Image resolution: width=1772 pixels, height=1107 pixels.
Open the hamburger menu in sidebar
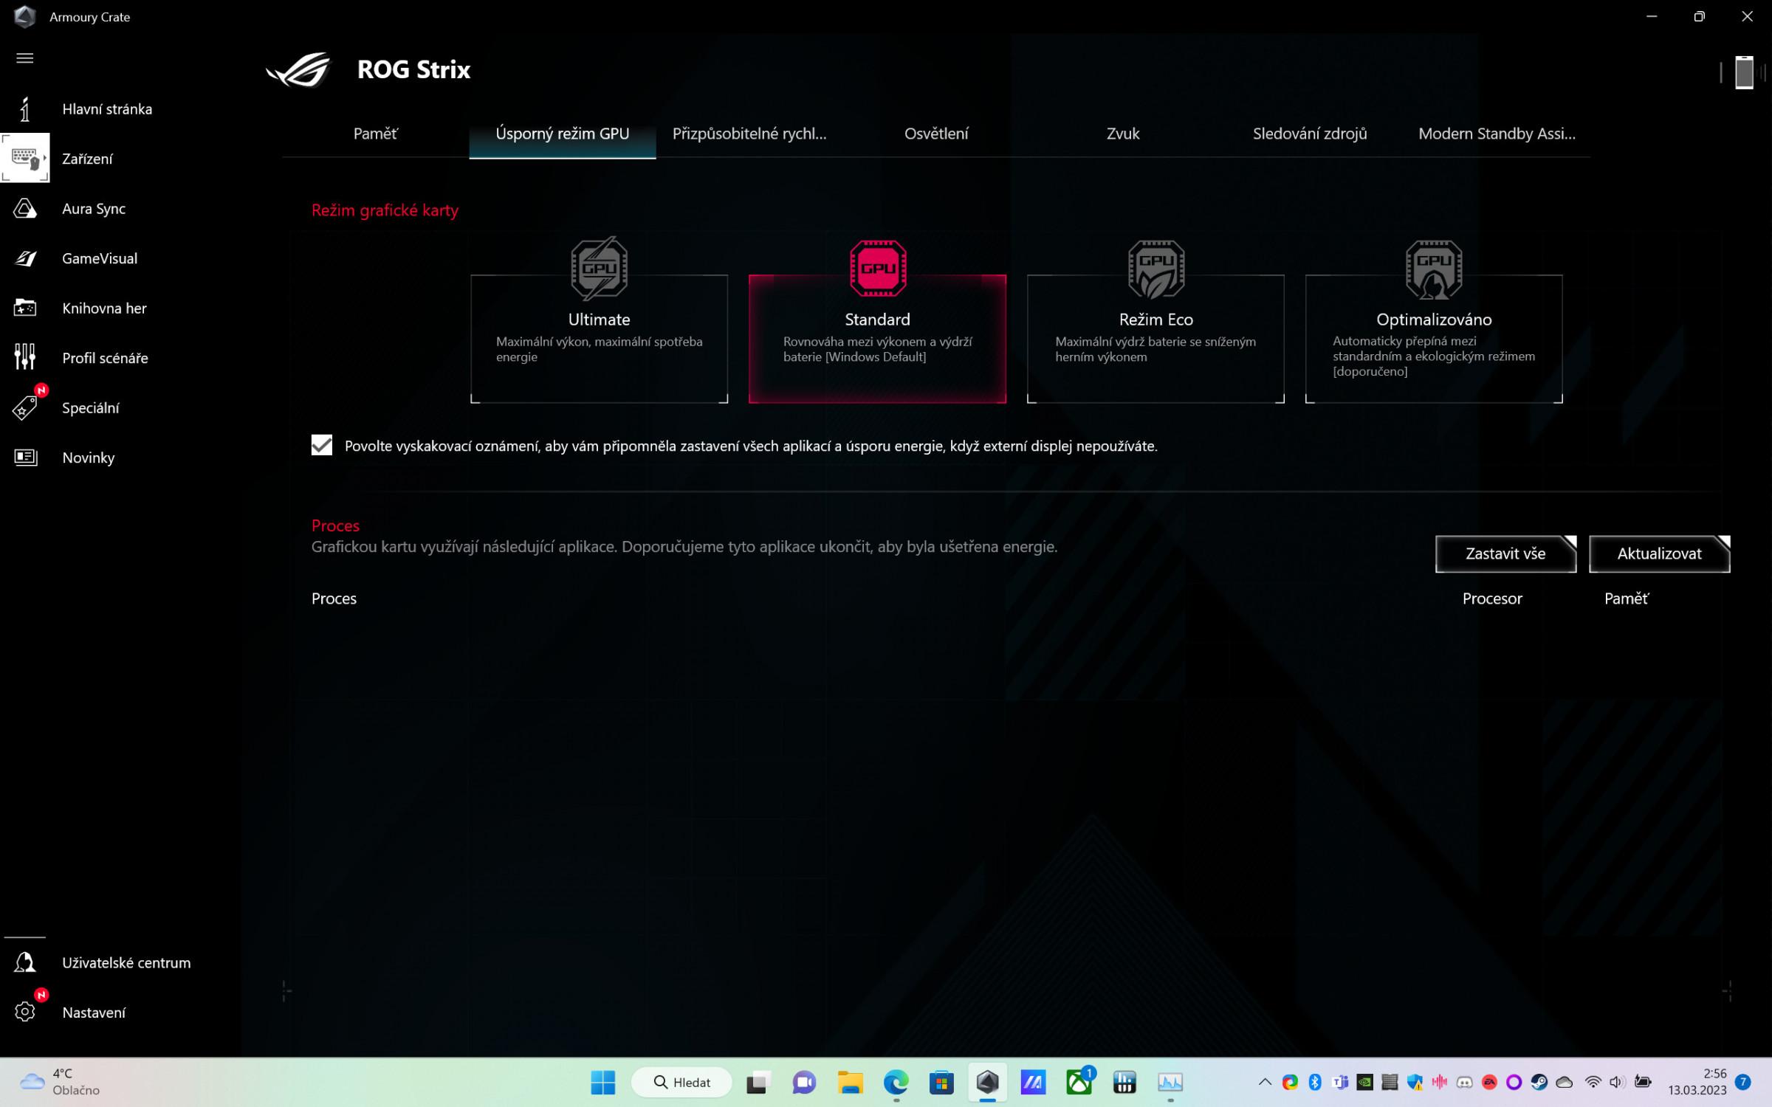24,58
